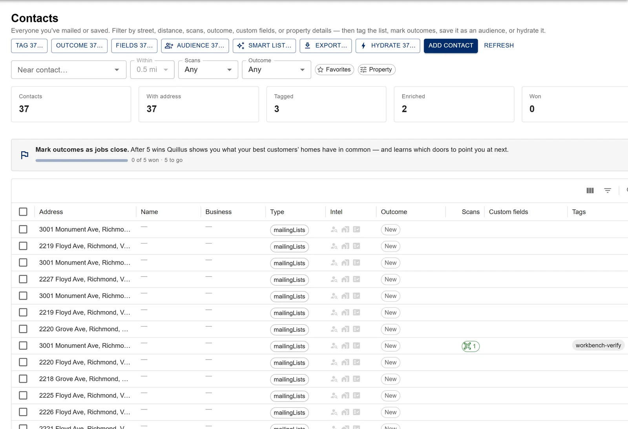Click checklist intel icon for 2225 Floyd Ave

coord(356,395)
